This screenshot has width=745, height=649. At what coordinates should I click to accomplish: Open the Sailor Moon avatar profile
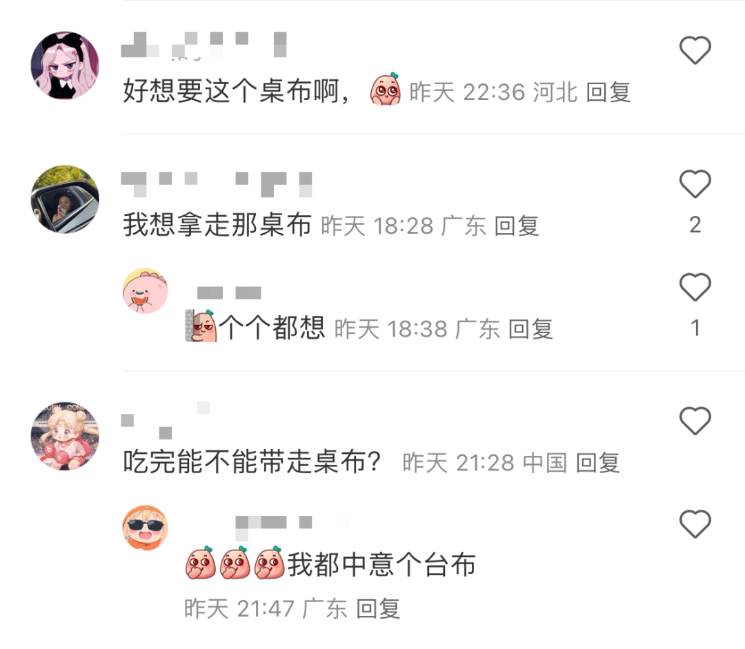pyautogui.click(x=65, y=436)
